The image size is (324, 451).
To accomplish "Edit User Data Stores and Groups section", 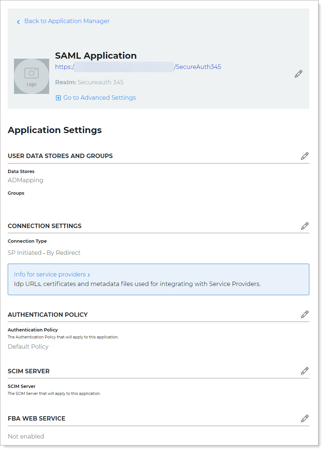I will coord(305,156).
